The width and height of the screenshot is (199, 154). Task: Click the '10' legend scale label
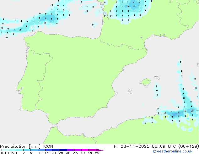39,153
